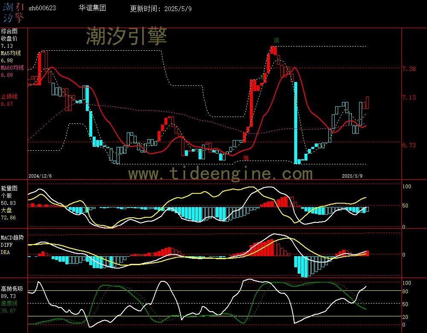
Task: Click the 80 axis label in 高抛低吸
Action: pos(405,292)
